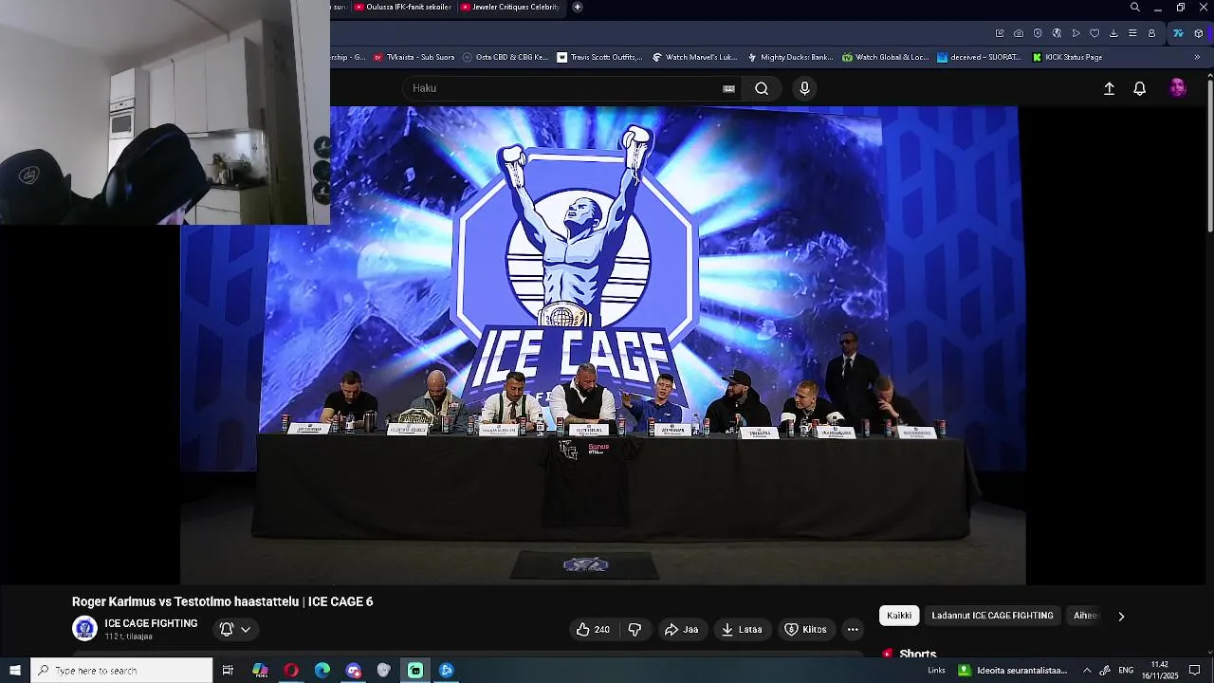Open the Osta CBD & CBG bookmark
The height and width of the screenshot is (683, 1214).
[x=506, y=57]
